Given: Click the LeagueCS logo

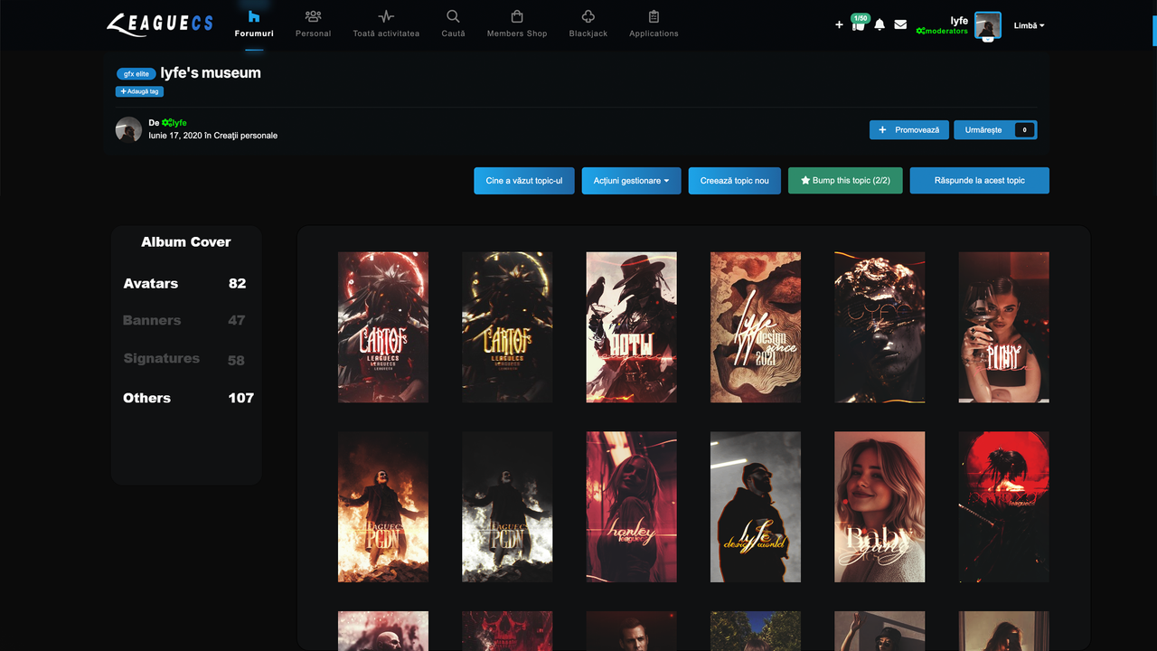Looking at the screenshot, I should pyautogui.click(x=160, y=24).
